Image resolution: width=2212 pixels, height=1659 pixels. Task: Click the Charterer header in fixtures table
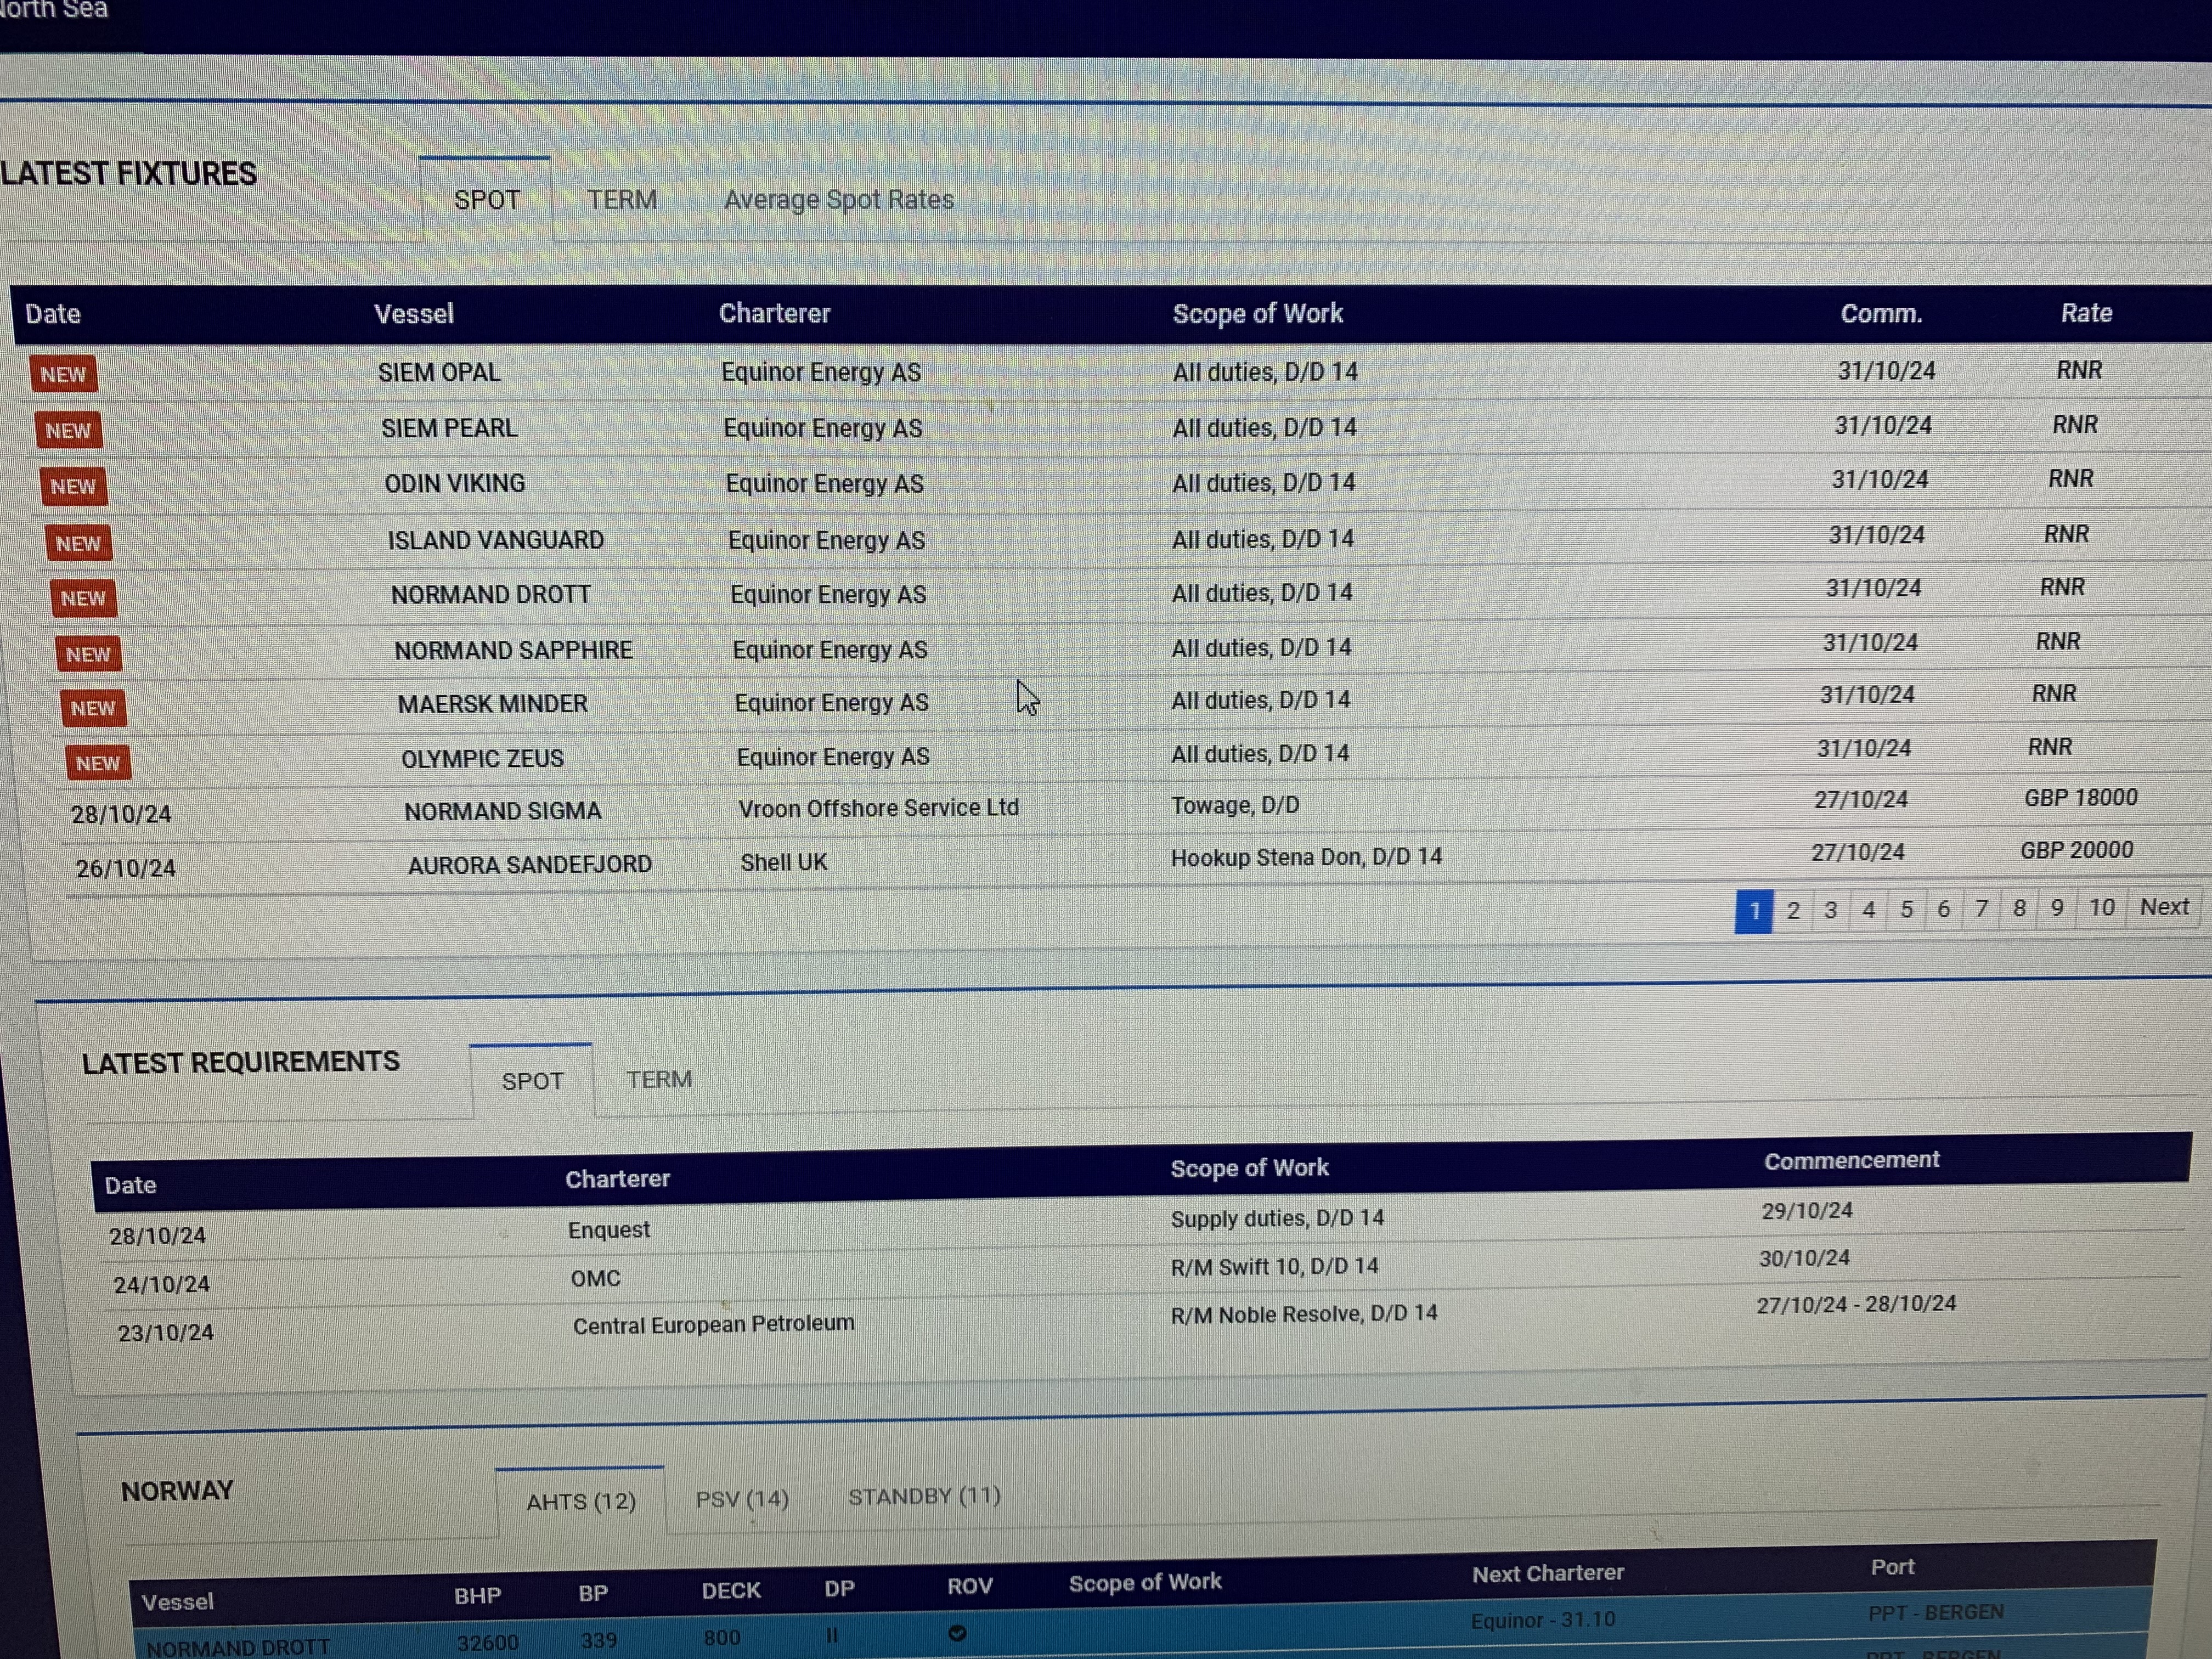pyautogui.click(x=775, y=313)
